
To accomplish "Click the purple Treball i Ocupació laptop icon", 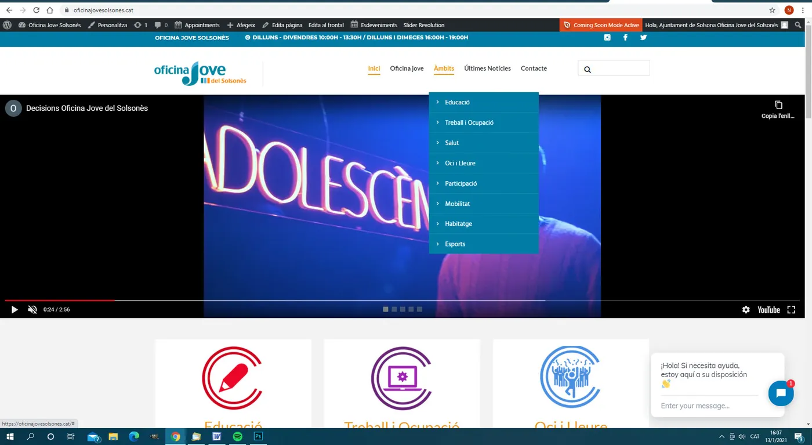I will click(x=401, y=378).
